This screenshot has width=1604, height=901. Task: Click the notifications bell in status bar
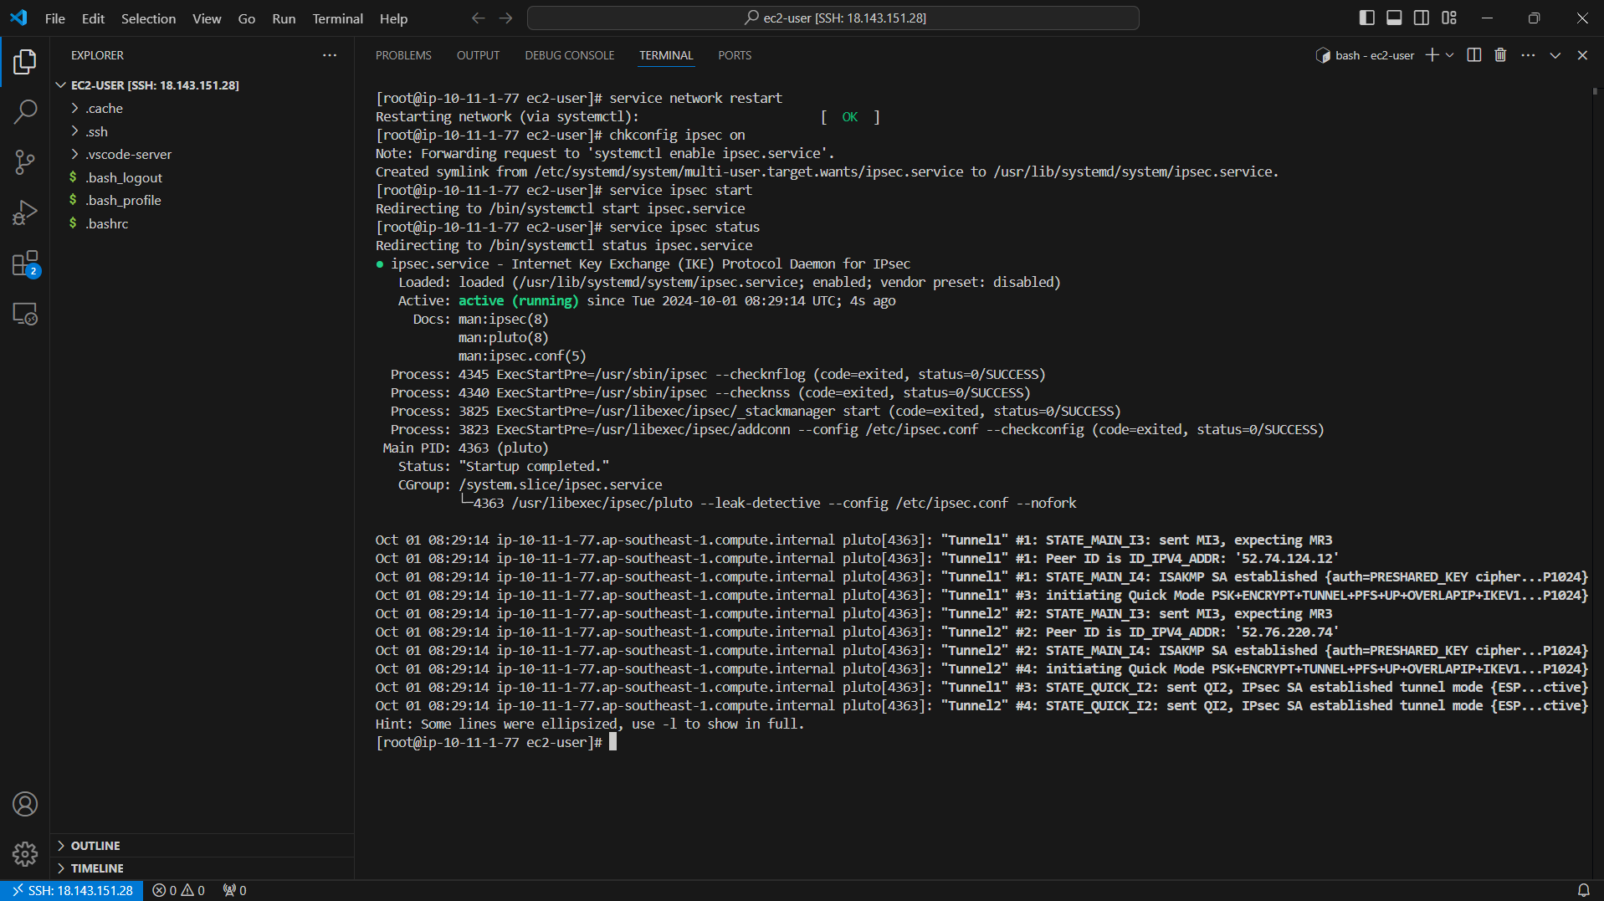click(x=1583, y=890)
